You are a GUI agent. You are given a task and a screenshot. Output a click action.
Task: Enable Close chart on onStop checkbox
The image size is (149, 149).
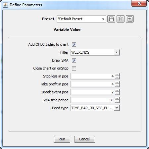[74, 68]
